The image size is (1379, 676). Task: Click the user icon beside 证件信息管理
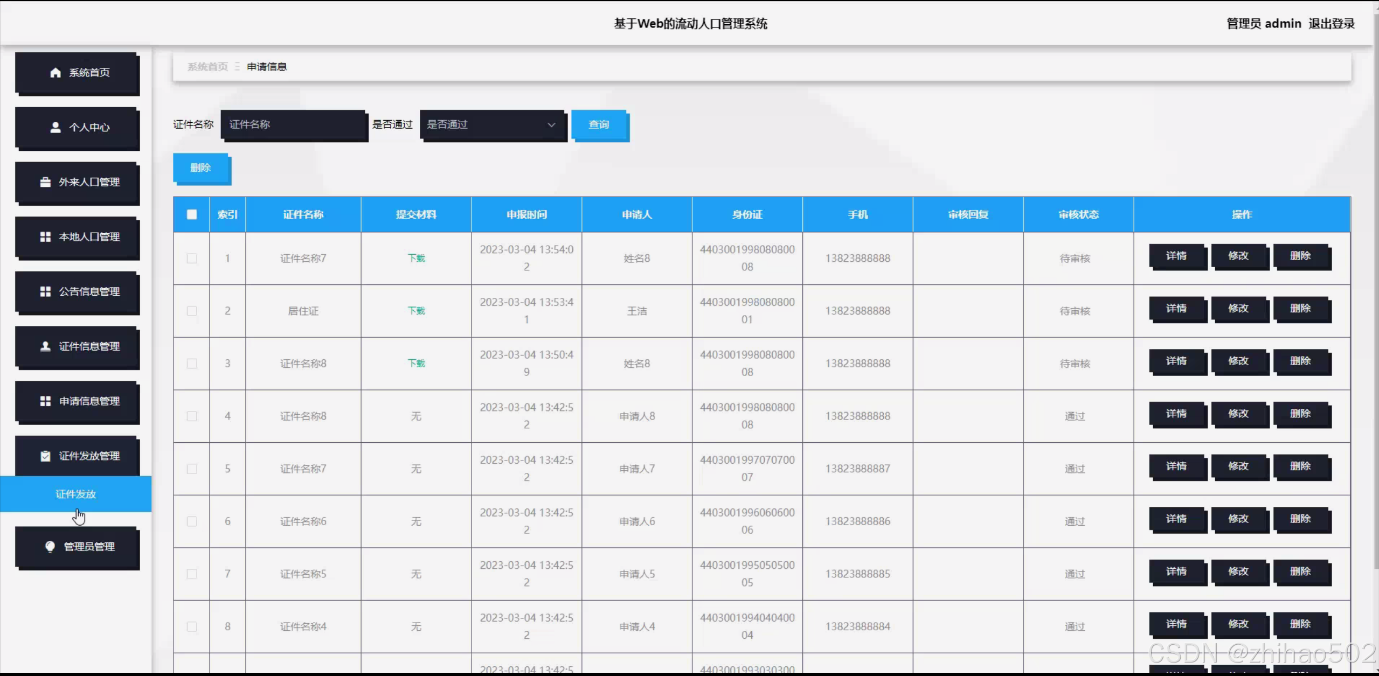click(x=46, y=346)
